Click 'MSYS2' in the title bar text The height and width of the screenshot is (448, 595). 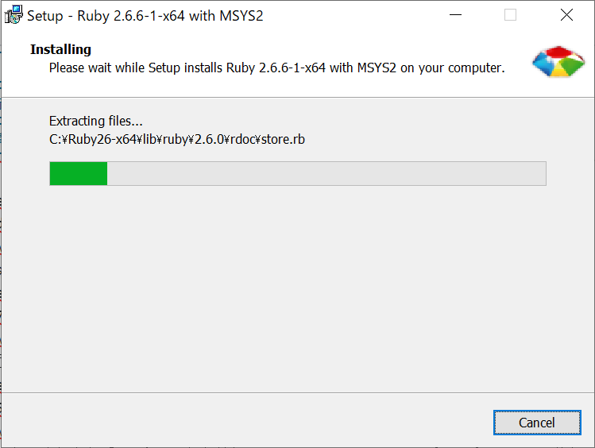[241, 16]
